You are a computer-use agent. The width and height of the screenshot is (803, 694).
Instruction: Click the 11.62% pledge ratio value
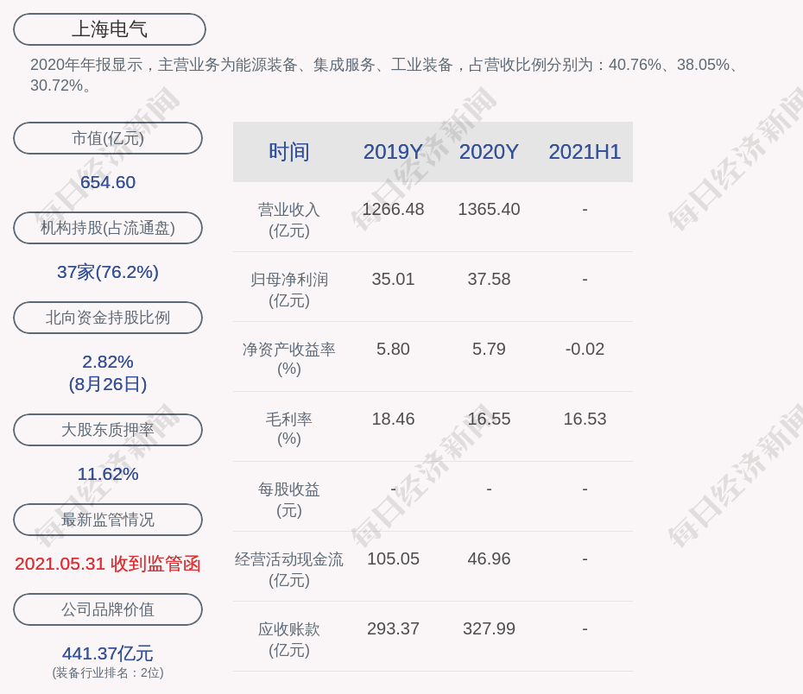108,474
